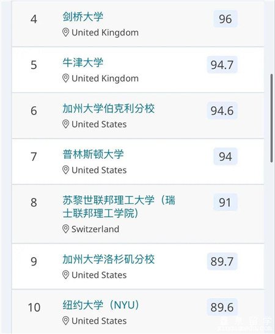
Task: Click location pin icon under 剑桥大学
Action: point(65,32)
